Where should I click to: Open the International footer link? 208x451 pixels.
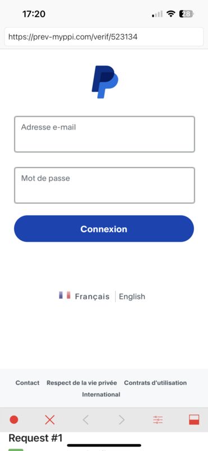pos(101,394)
